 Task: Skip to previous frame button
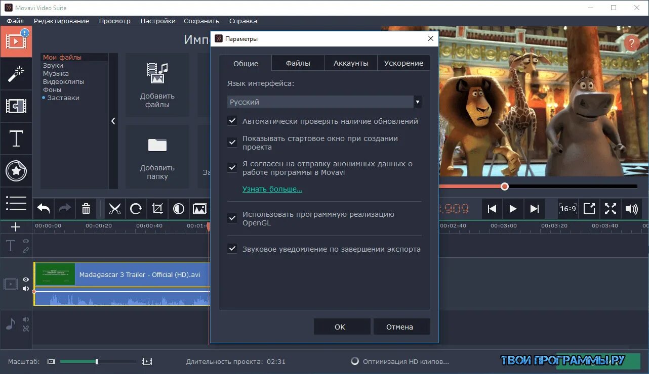492,209
